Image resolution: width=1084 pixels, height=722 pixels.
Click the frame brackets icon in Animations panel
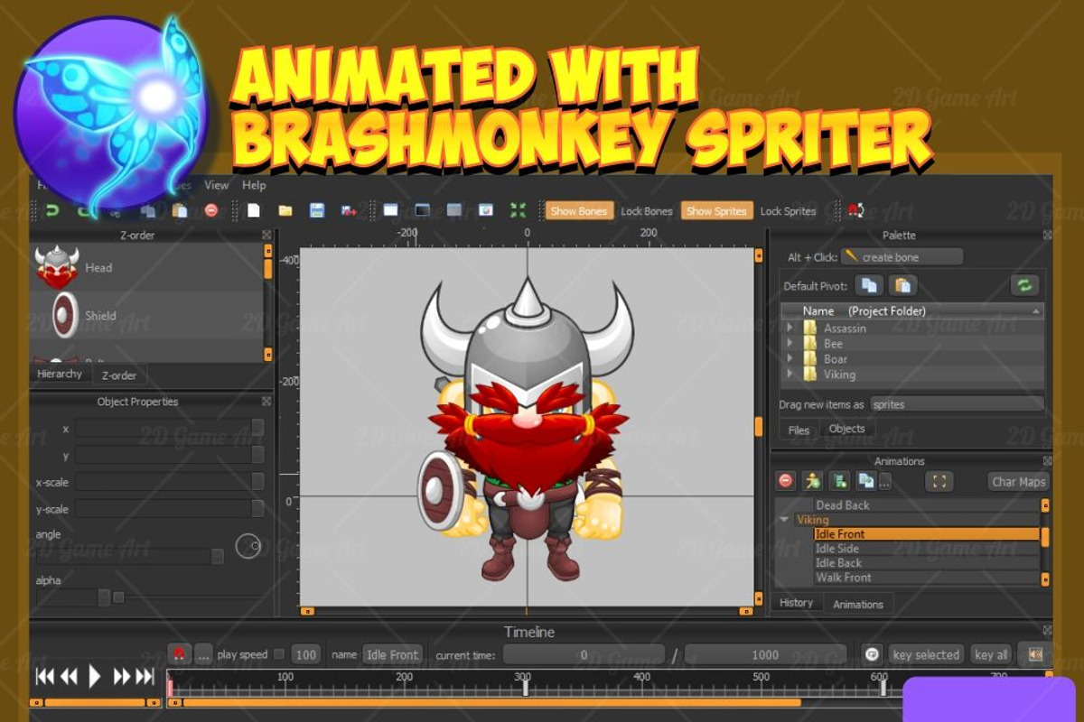pos(939,481)
